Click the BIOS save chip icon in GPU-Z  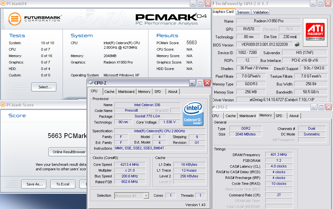(x=297, y=44)
